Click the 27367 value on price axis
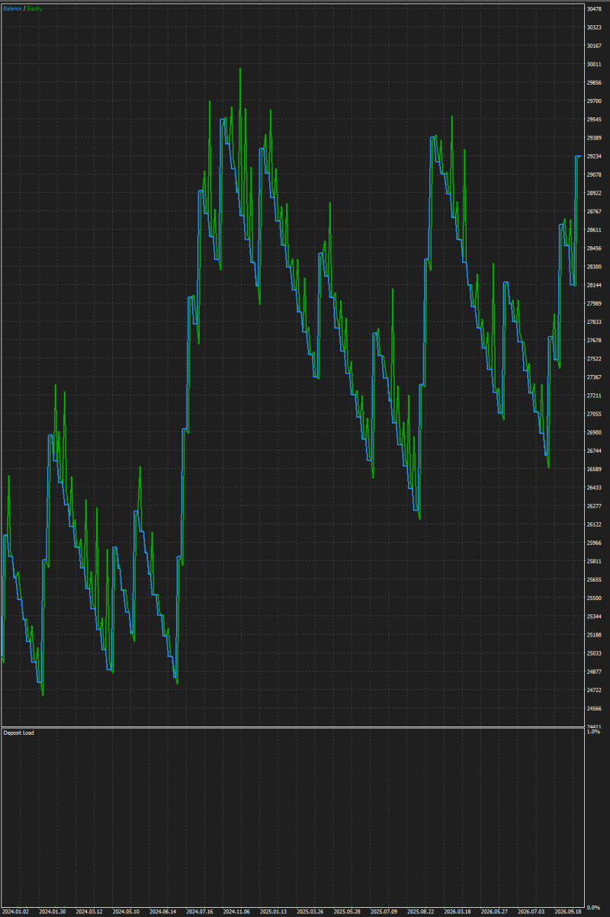 [x=595, y=377]
